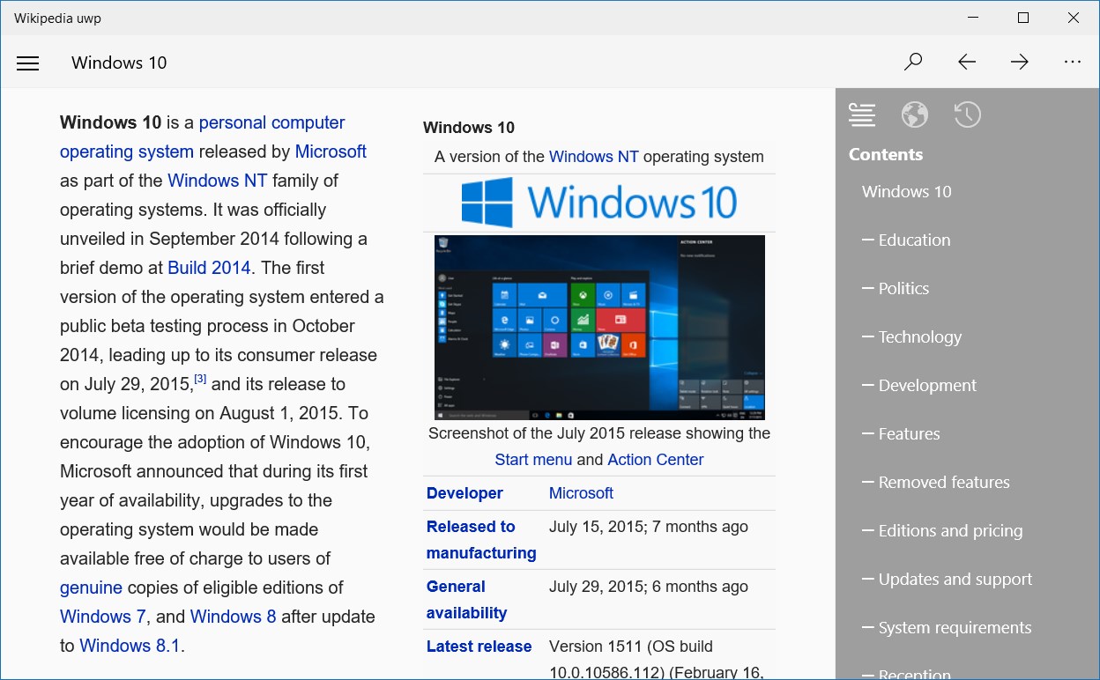Screen dimensions: 1100x680
Task: Follow the Start menu caption link
Action: pyautogui.click(x=533, y=460)
